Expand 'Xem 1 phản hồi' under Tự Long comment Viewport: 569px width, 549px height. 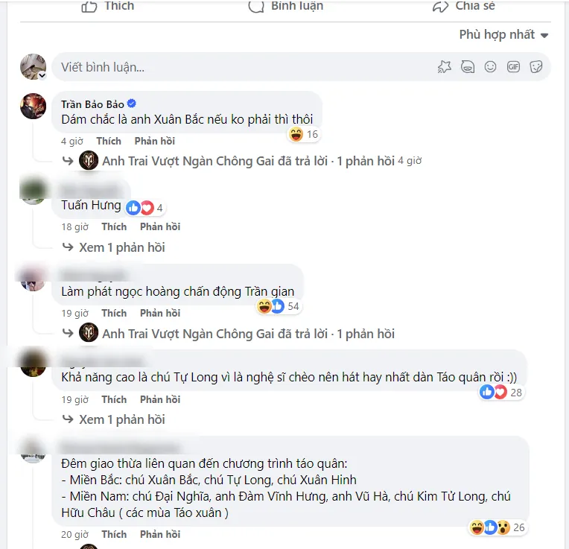[121, 419]
